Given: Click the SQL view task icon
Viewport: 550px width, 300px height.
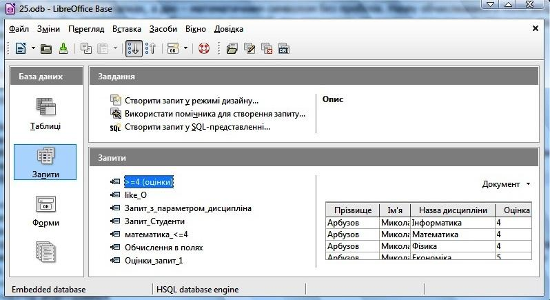Looking at the screenshot, I should click(115, 127).
